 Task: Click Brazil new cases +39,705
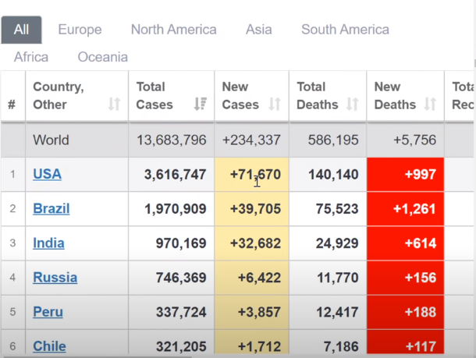(x=255, y=209)
